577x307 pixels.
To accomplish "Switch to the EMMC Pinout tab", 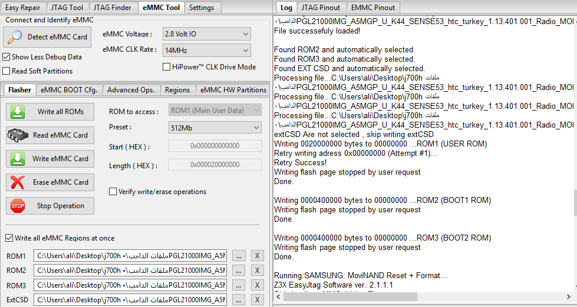I will coord(372,7).
